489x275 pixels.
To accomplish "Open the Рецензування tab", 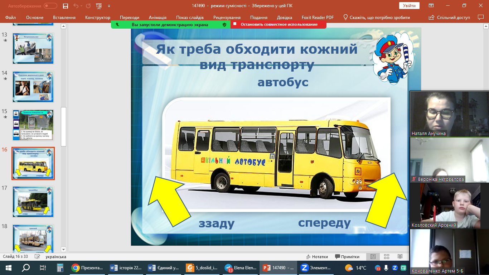I will 227,17.
